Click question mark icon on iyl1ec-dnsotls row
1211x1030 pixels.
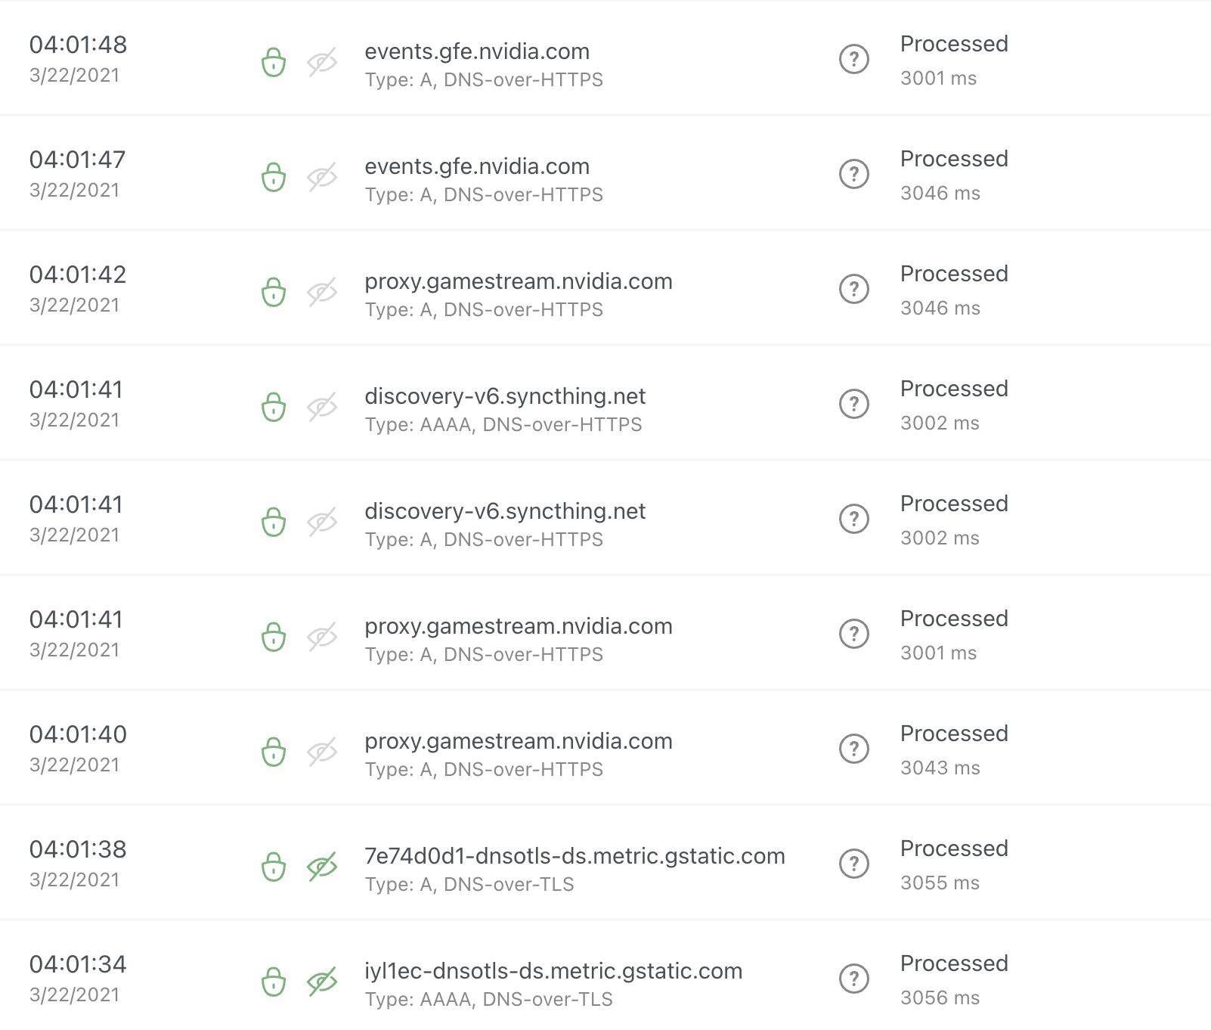click(x=854, y=979)
